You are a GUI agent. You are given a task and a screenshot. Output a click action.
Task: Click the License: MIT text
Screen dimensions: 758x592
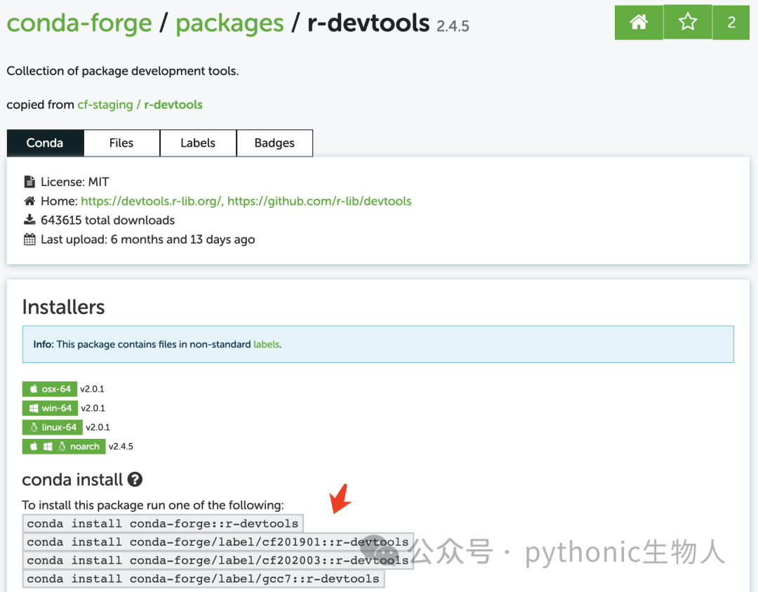click(75, 182)
